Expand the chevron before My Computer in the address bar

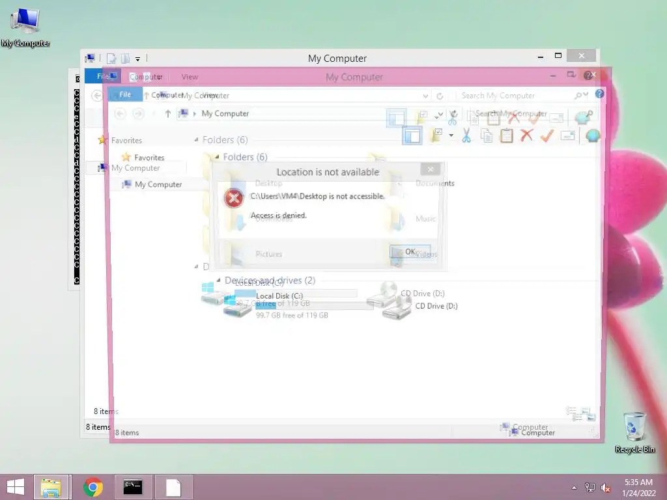pyautogui.click(x=194, y=113)
